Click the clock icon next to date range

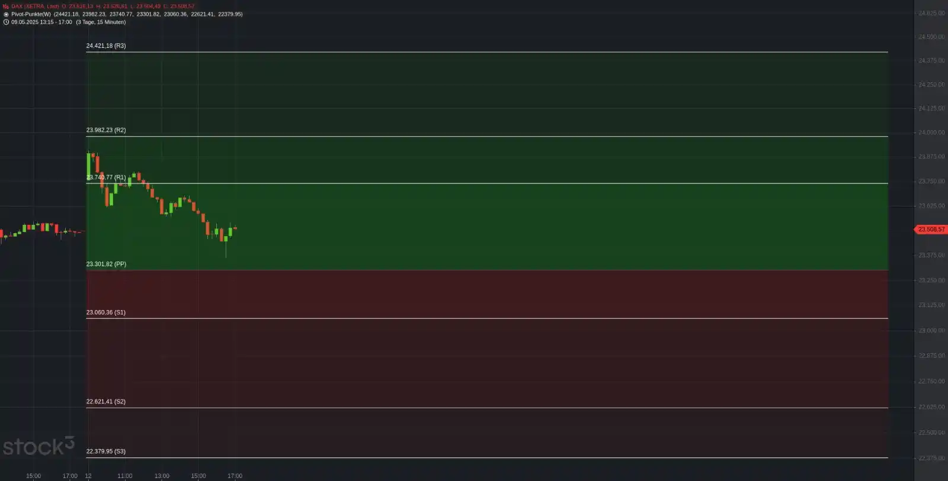tap(6, 22)
